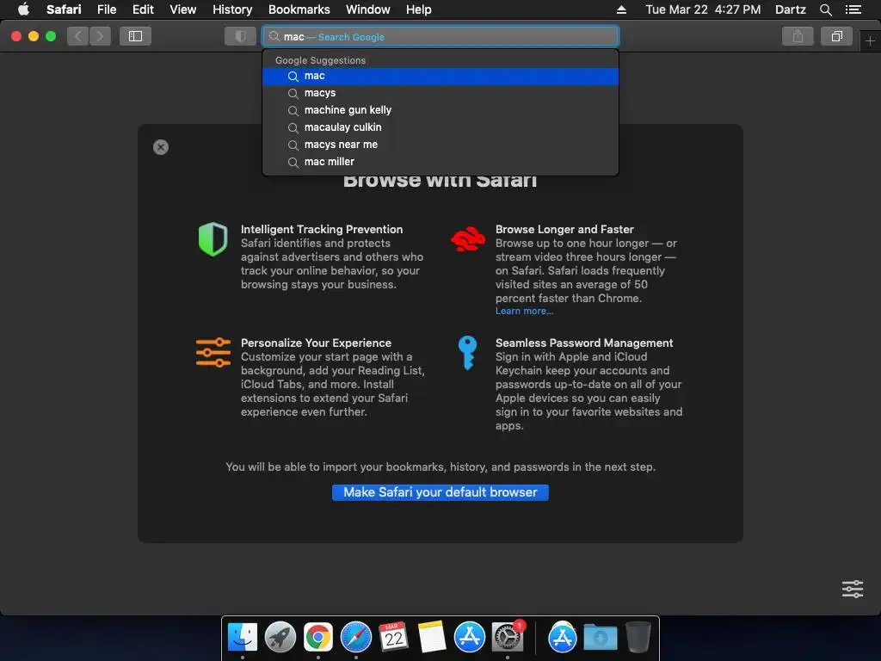Open the Edit menu
Viewport: 881px width, 661px height.
143,9
